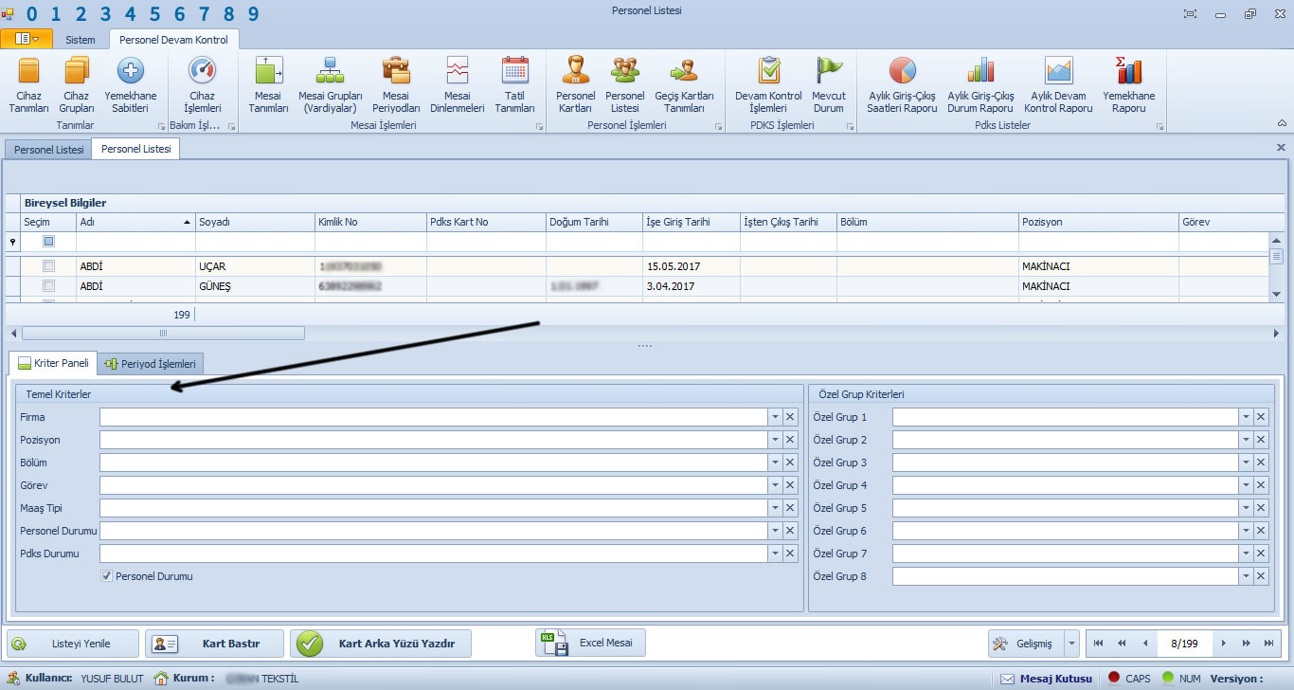Expand the Firma dropdown
The image size is (1294, 690).
774,417
